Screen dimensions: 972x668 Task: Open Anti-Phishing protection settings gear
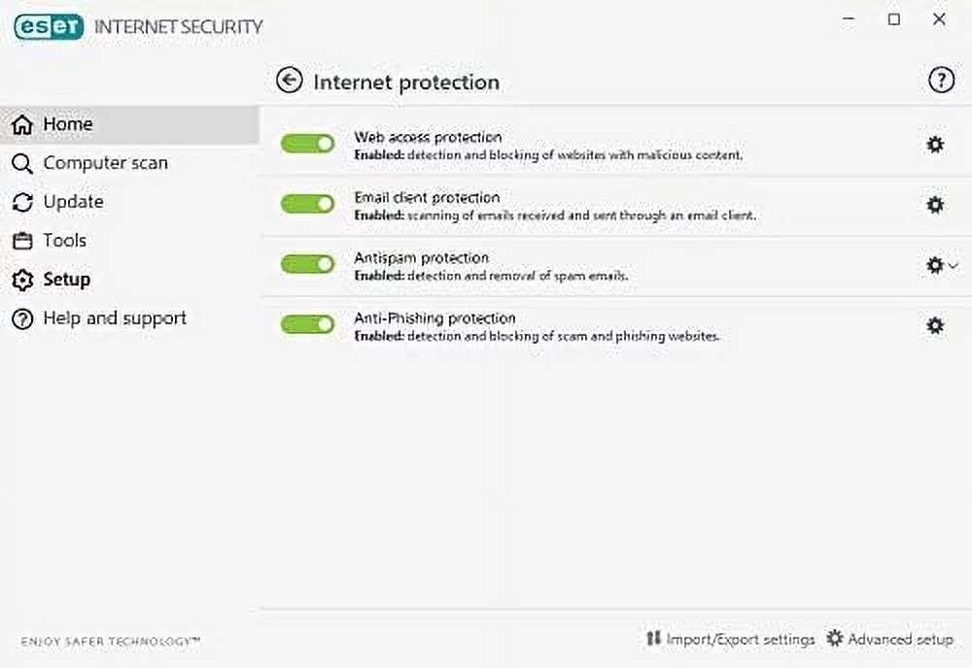(x=934, y=325)
